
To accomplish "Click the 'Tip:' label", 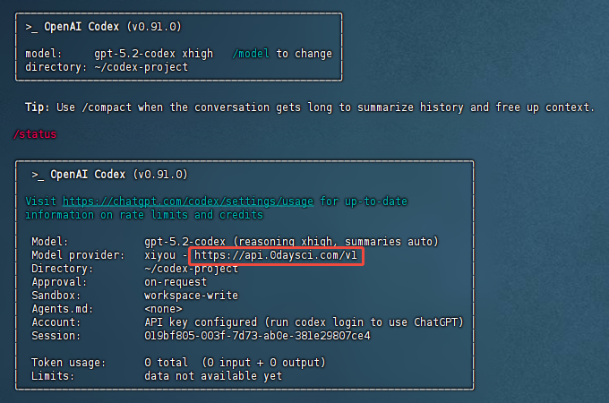I will pyautogui.click(x=38, y=107).
